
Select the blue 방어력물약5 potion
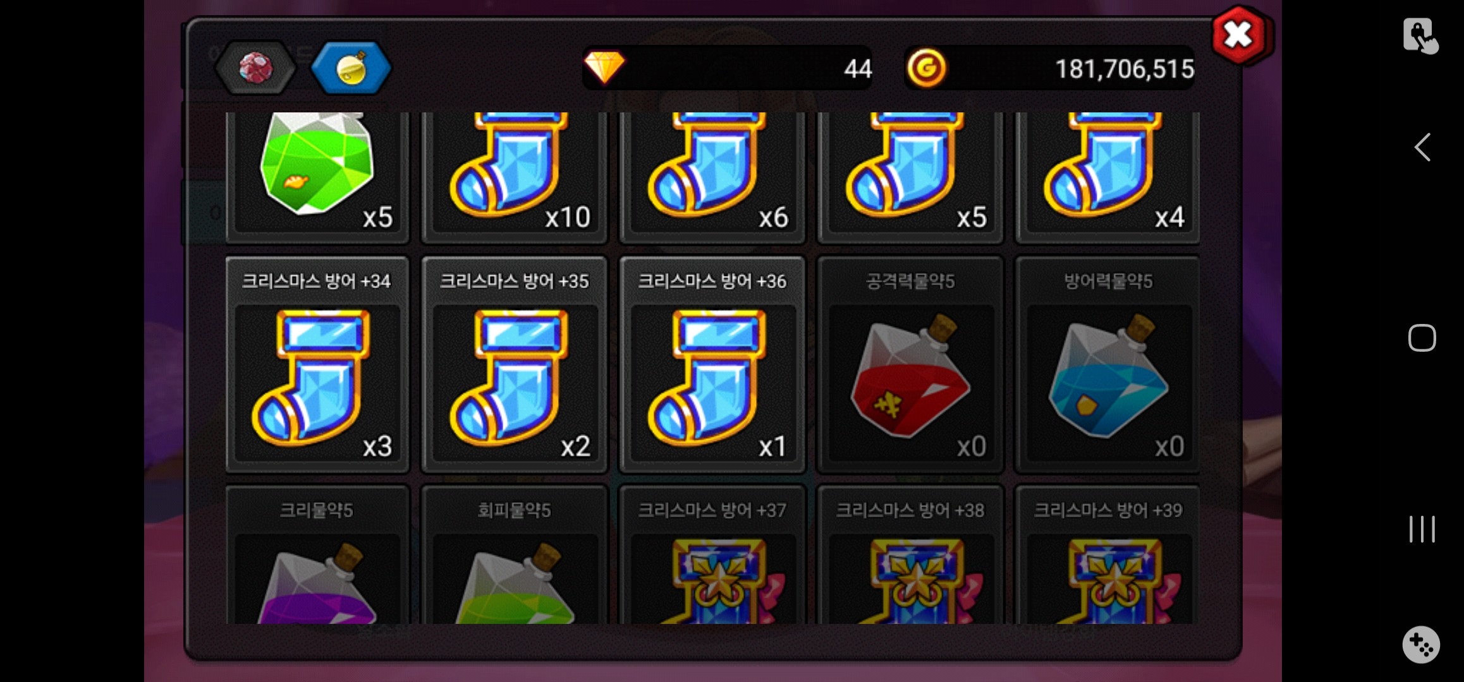(1107, 364)
